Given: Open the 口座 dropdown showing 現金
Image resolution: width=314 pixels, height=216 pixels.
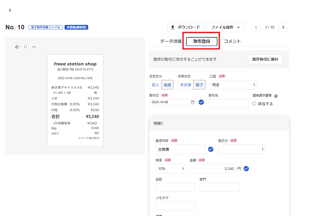Looking at the screenshot, I should (x=233, y=85).
